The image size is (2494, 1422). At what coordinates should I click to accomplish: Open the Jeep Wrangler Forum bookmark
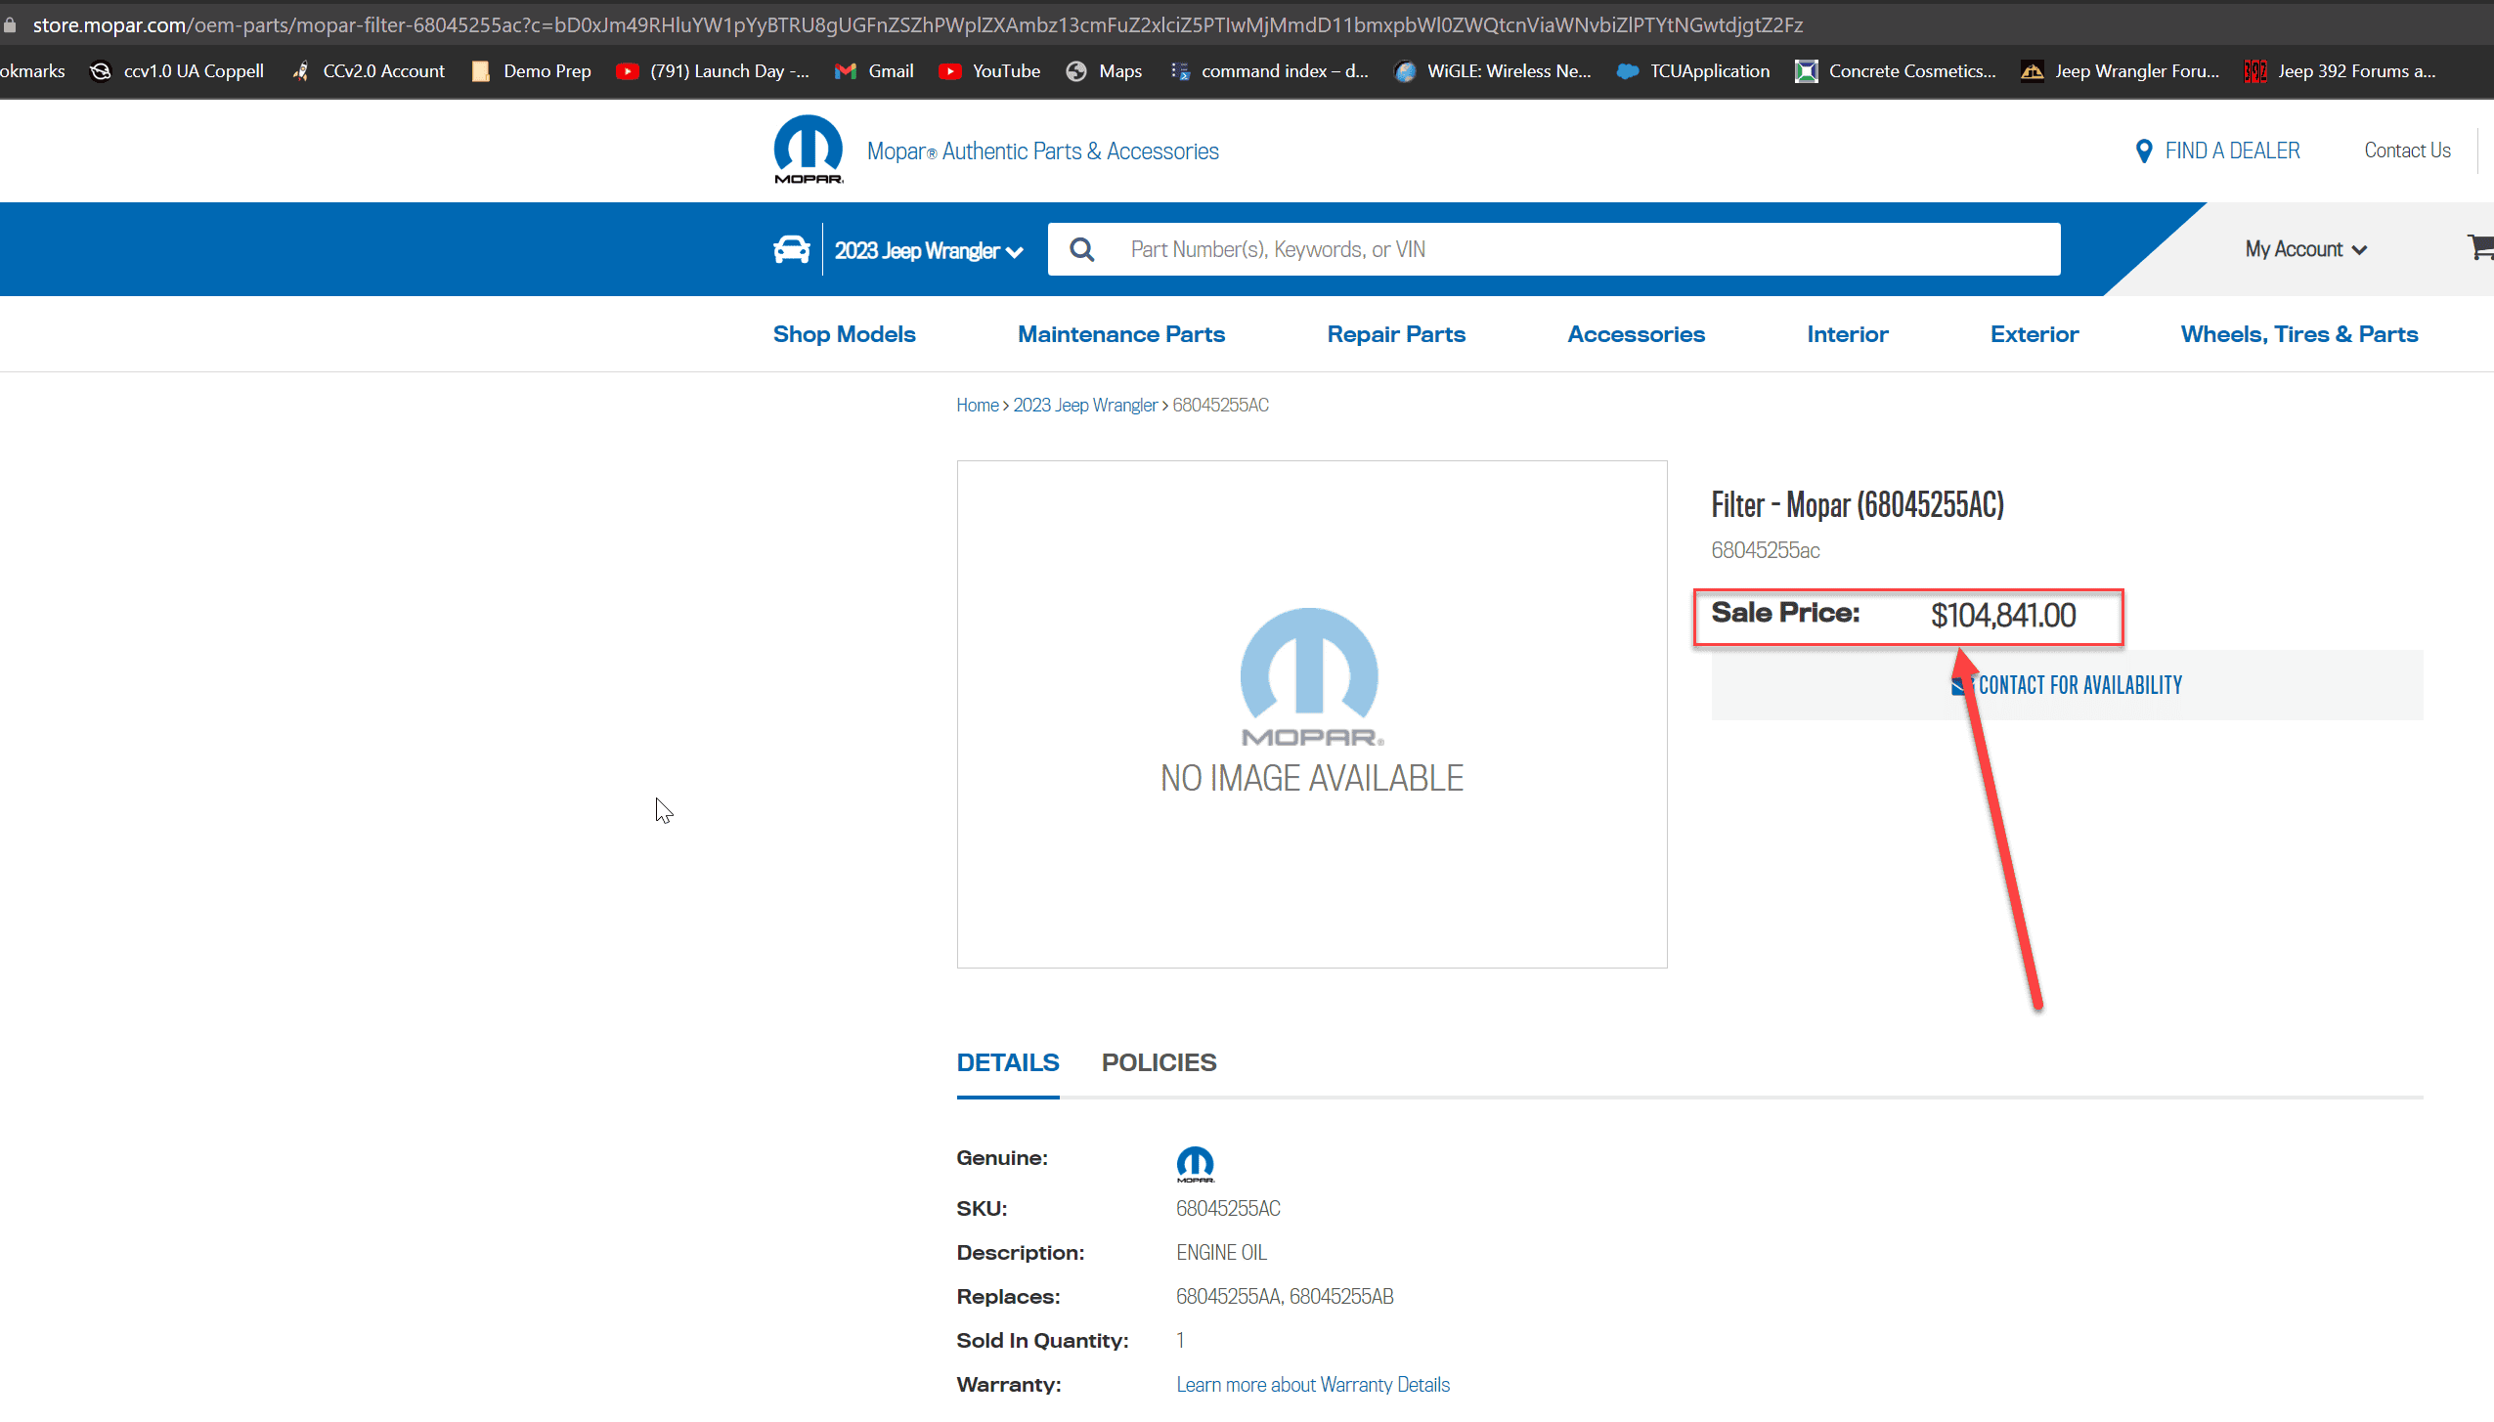coord(2121,71)
